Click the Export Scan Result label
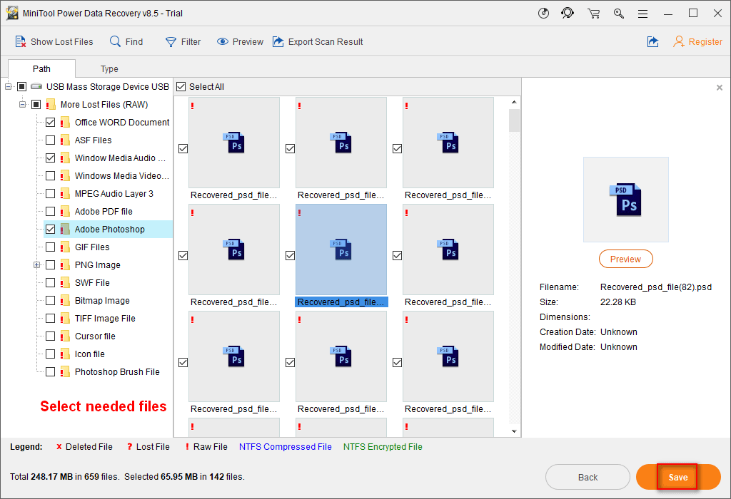The width and height of the screenshot is (731, 499). [326, 42]
